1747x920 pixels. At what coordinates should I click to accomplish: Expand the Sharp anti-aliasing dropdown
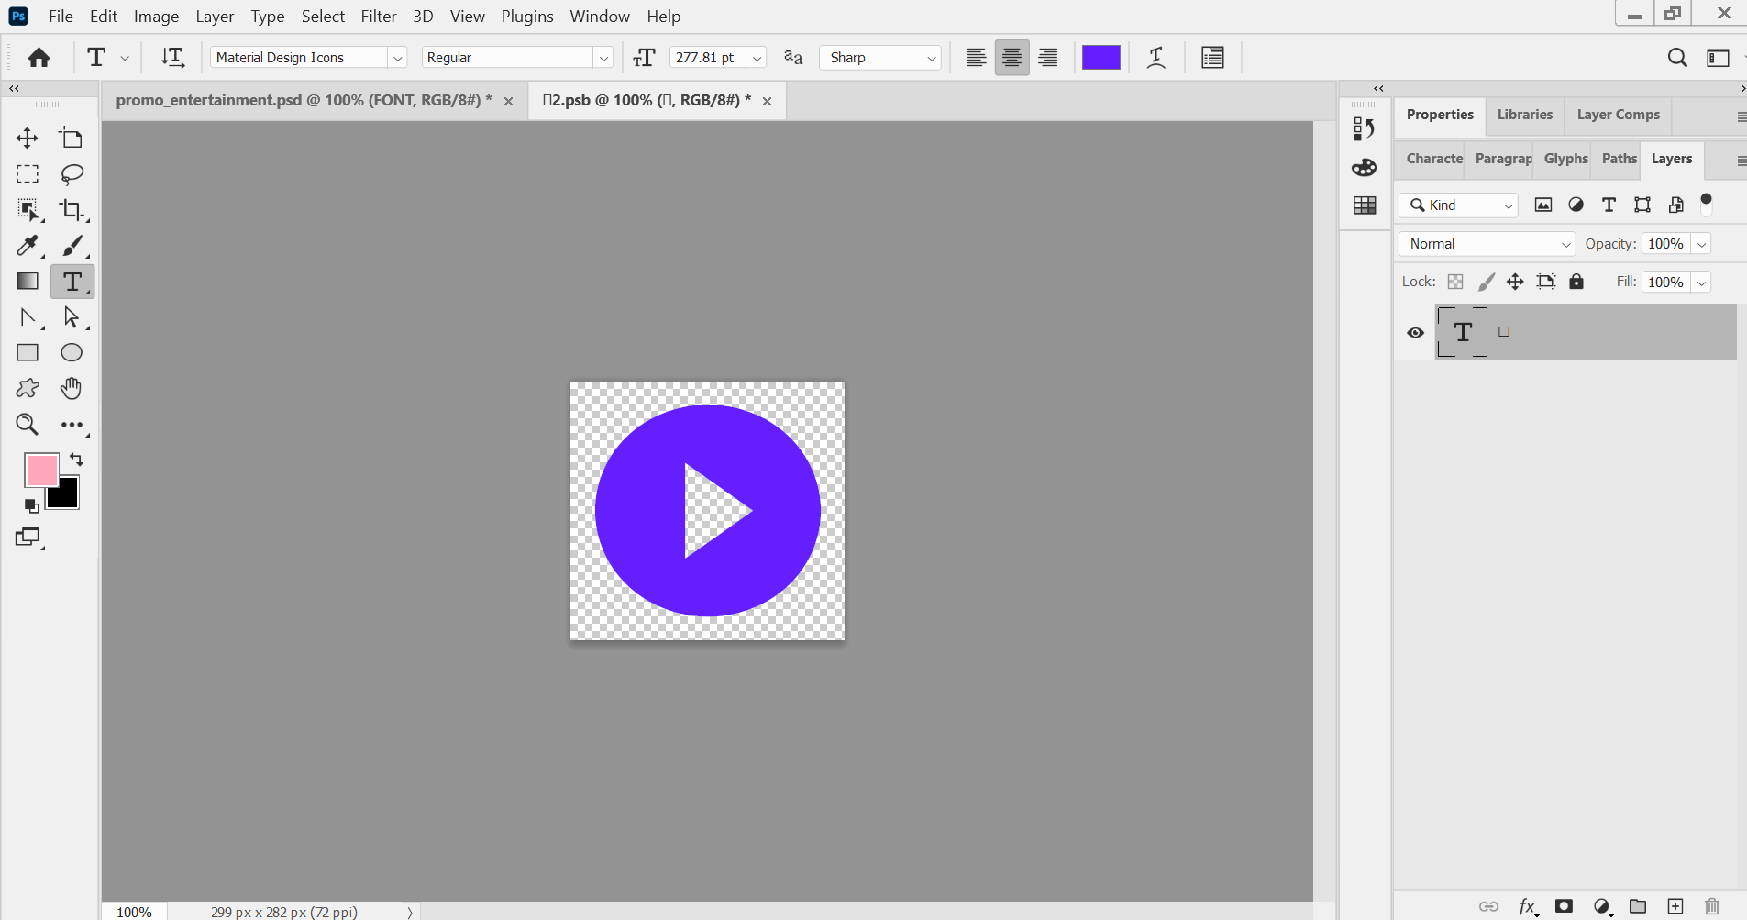tap(931, 58)
